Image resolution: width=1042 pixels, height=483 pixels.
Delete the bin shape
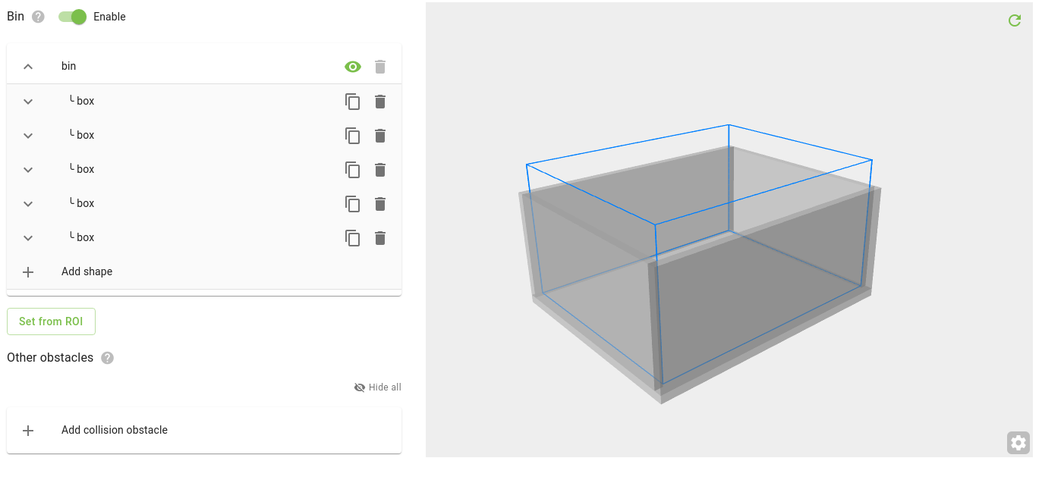click(x=379, y=66)
